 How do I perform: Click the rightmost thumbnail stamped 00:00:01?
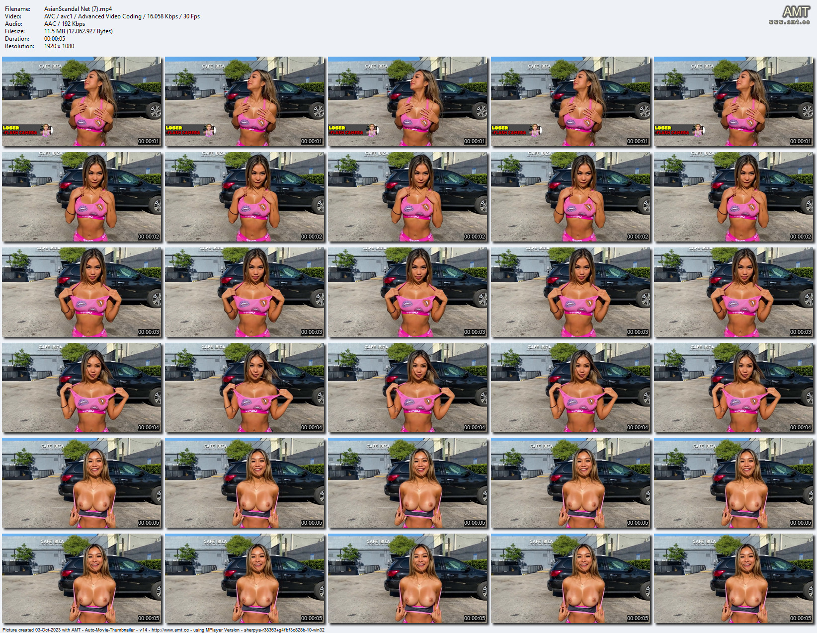click(734, 101)
